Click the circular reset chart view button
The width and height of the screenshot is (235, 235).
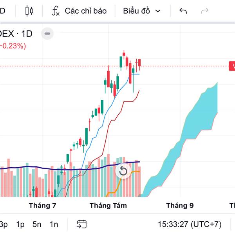point(123,171)
